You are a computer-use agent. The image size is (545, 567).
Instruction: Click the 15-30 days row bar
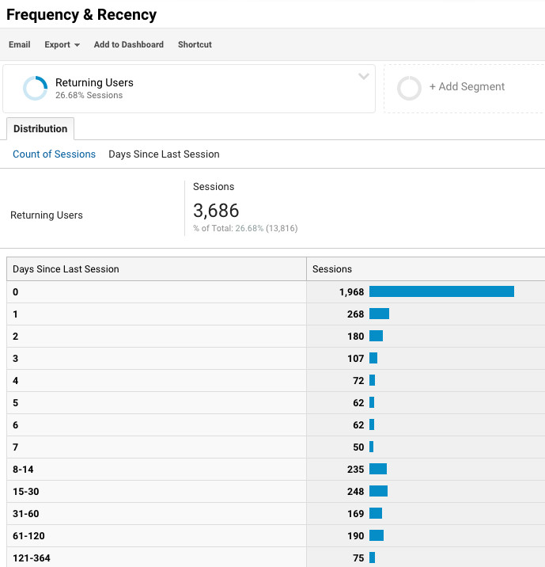(x=379, y=491)
